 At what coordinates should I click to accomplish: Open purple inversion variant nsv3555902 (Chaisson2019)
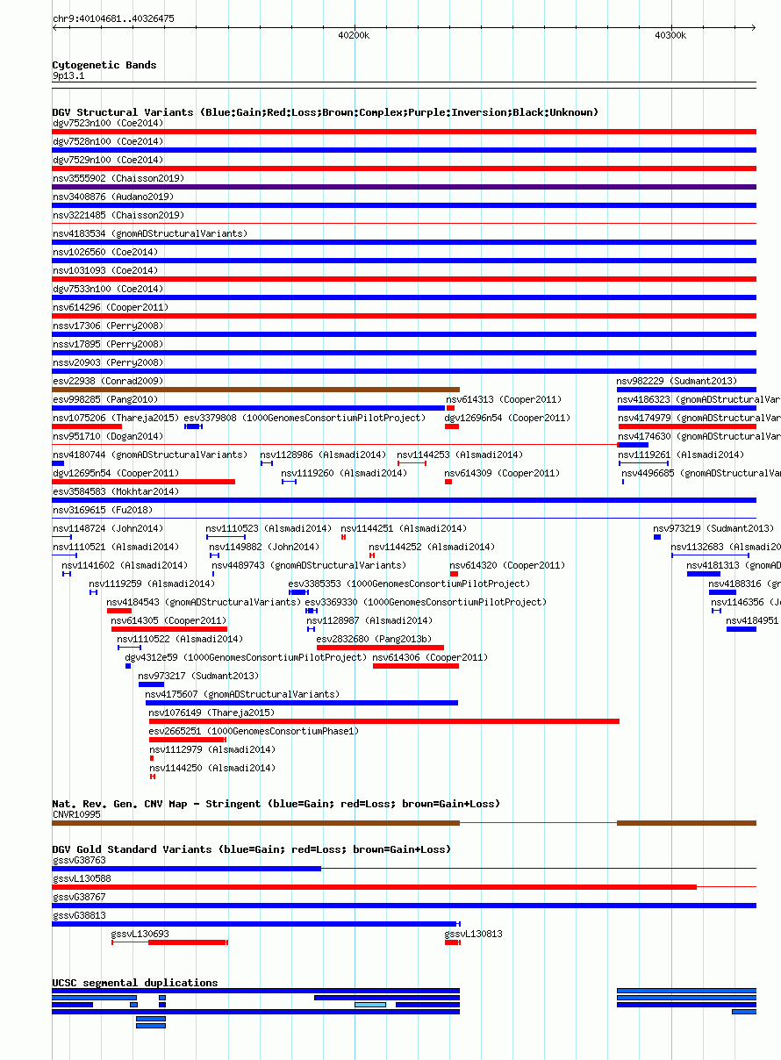pos(404,187)
